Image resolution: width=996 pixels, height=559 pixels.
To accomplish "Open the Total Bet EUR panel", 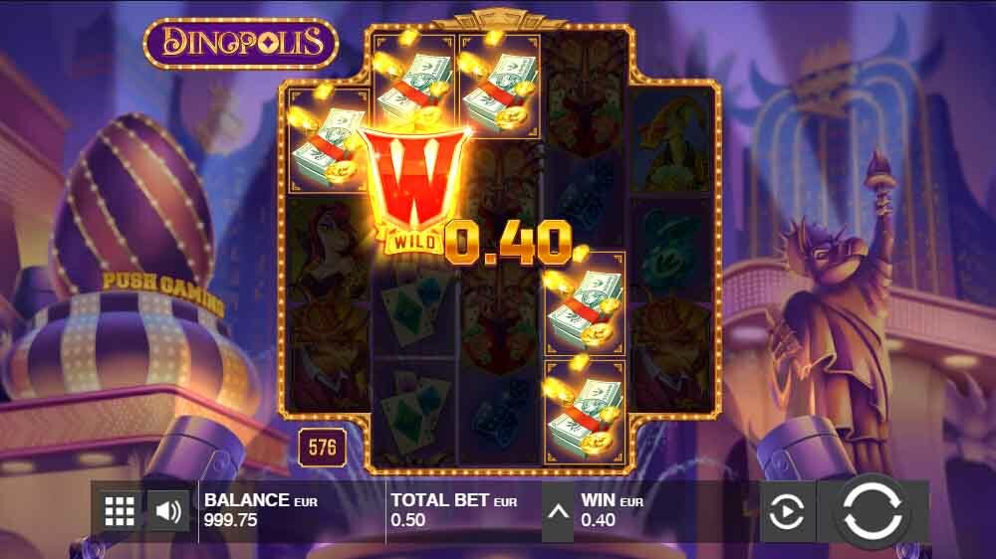I will click(453, 510).
